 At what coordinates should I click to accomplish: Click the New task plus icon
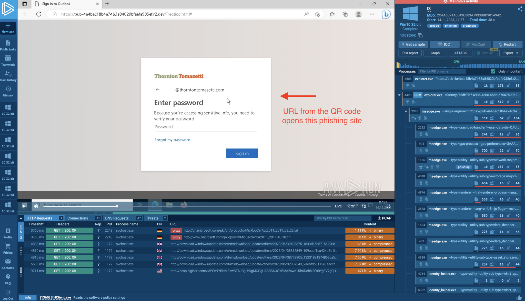[x=8, y=26]
